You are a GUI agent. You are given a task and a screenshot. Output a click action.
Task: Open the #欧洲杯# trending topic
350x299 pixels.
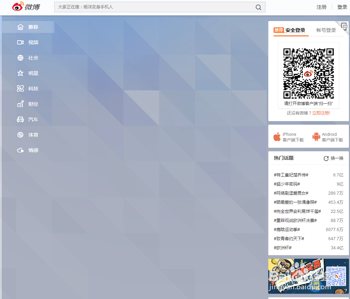pos(282,248)
